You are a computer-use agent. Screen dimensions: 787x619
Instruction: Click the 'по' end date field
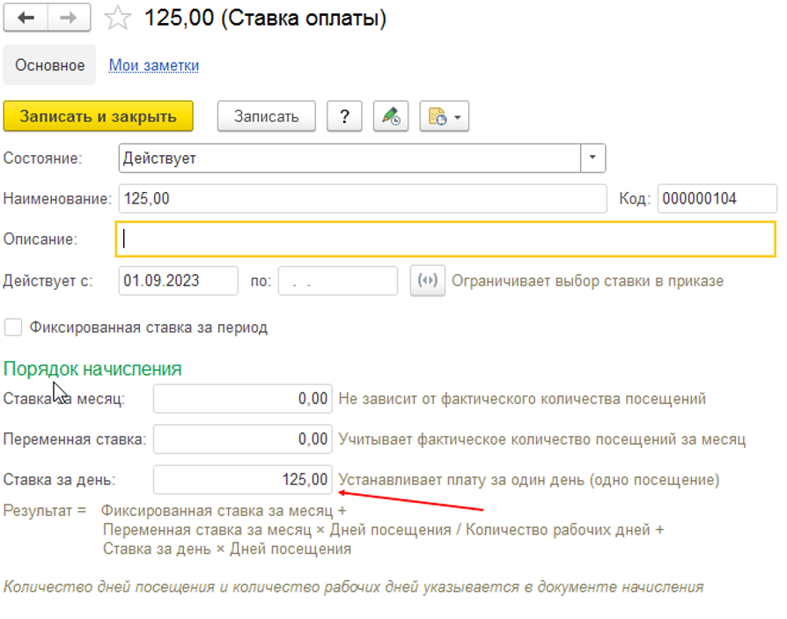[x=337, y=281]
